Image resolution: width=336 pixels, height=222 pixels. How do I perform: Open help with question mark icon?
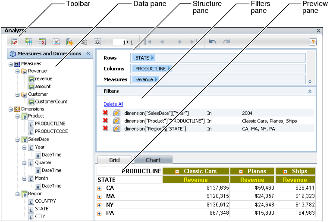(313, 42)
